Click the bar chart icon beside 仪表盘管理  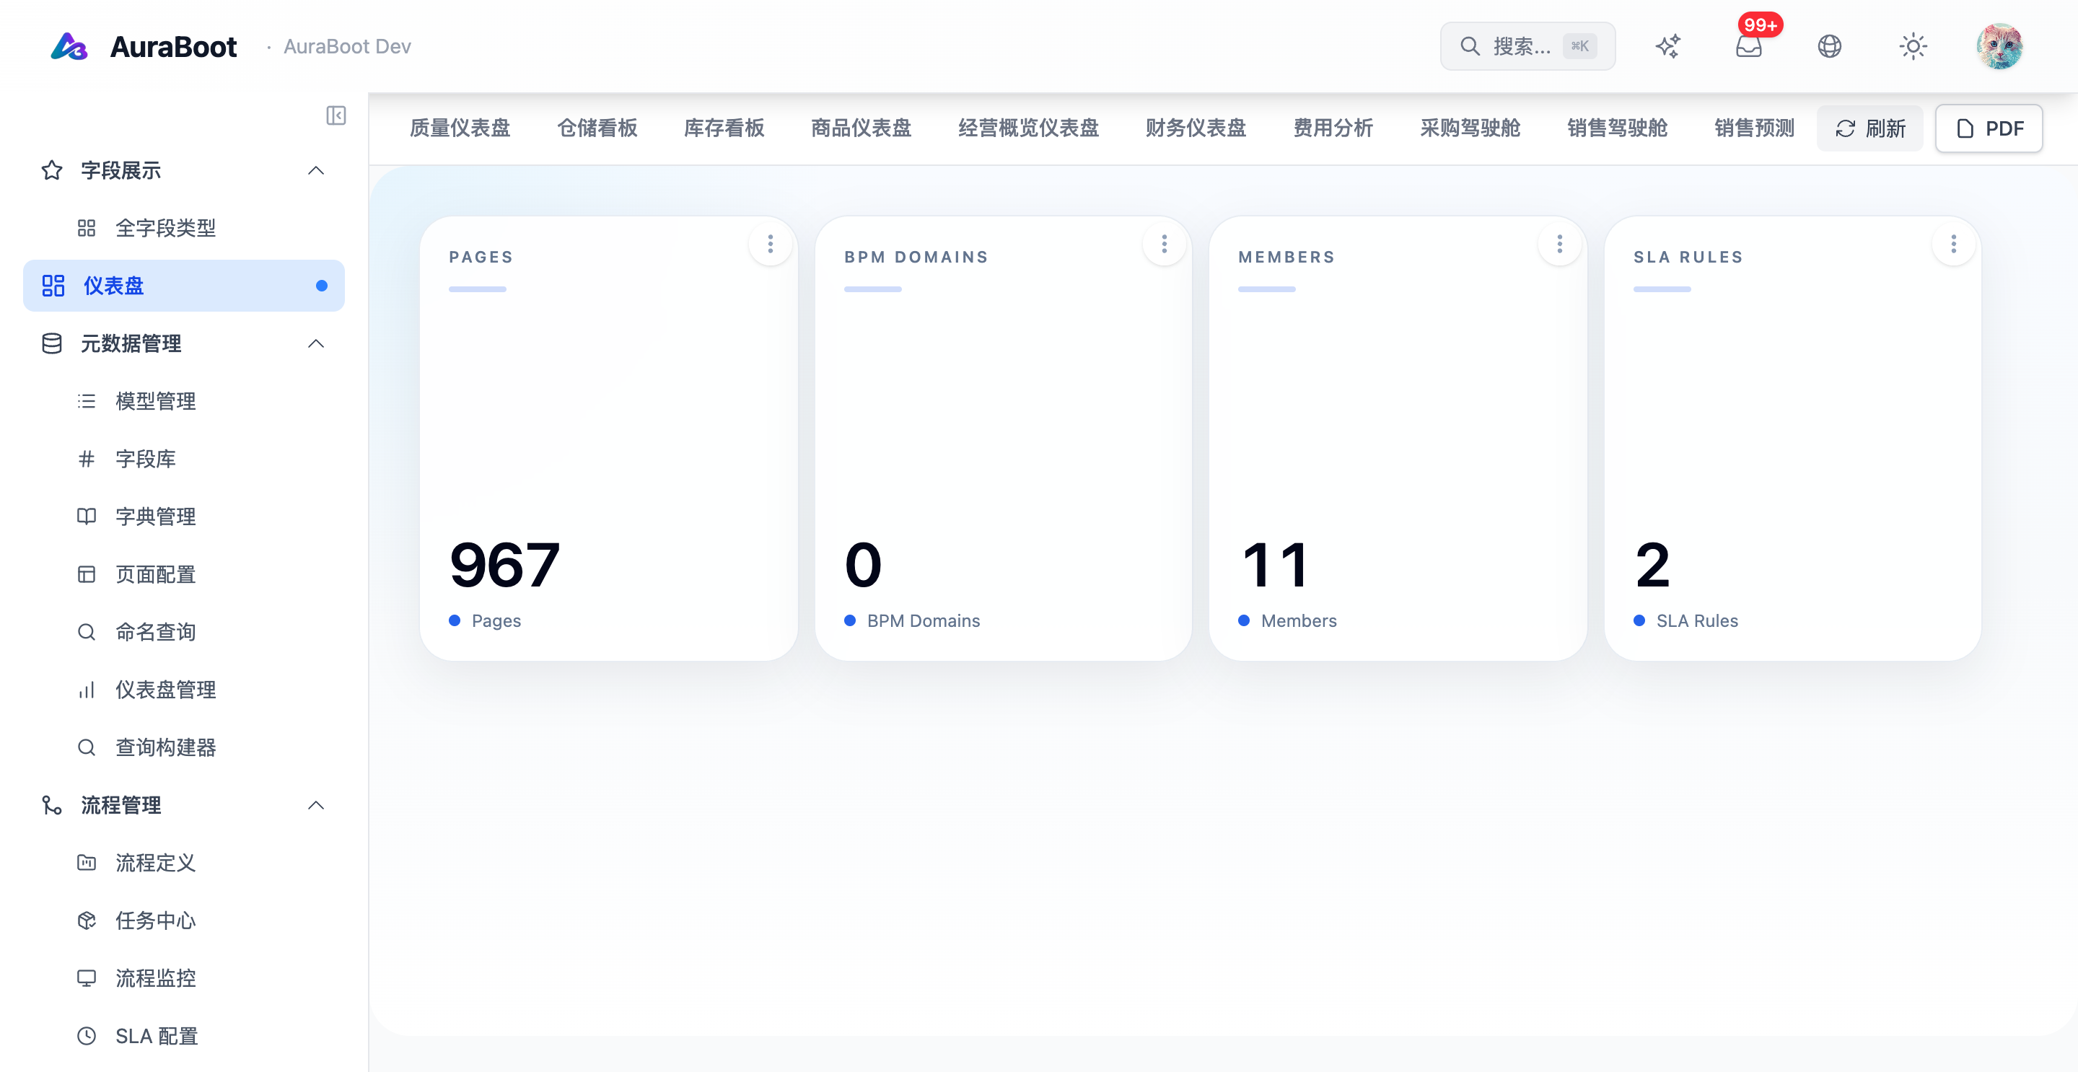87,690
